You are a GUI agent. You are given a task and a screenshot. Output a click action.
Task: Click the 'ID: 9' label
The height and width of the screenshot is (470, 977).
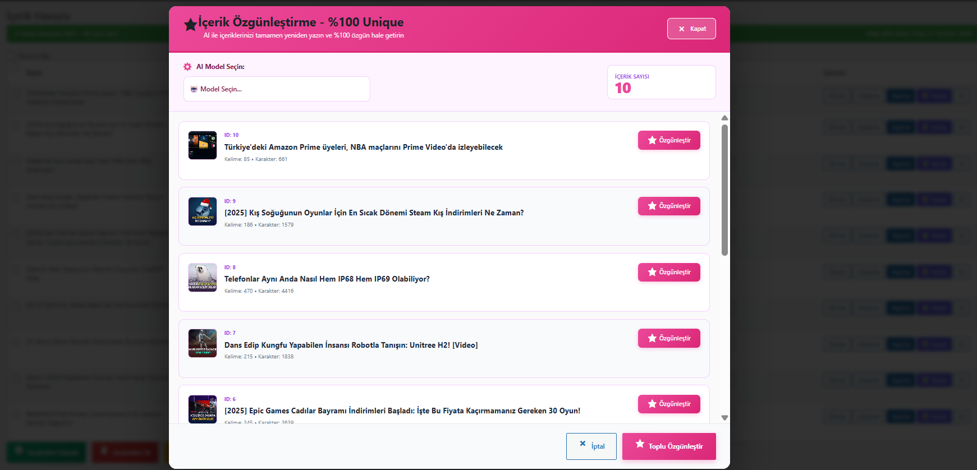(x=230, y=201)
